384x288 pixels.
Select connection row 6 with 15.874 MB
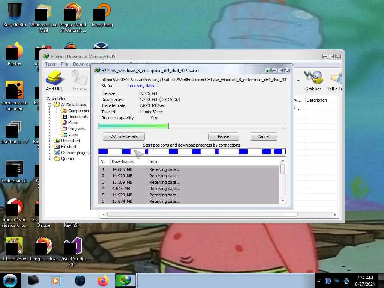pos(189,201)
